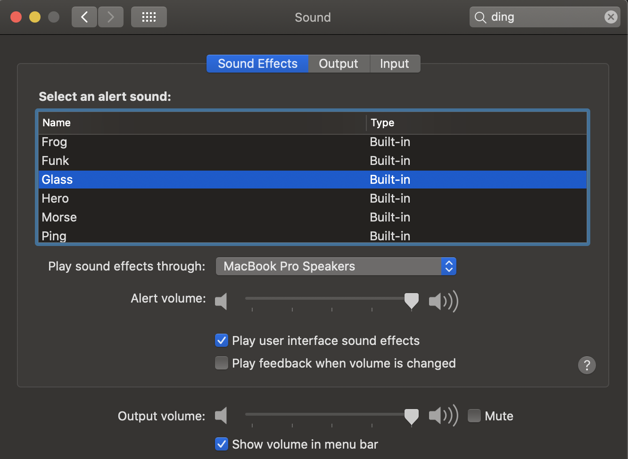The width and height of the screenshot is (628, 459).
Task: Select the Hero alert sound
Action: (x=56, y=198)
